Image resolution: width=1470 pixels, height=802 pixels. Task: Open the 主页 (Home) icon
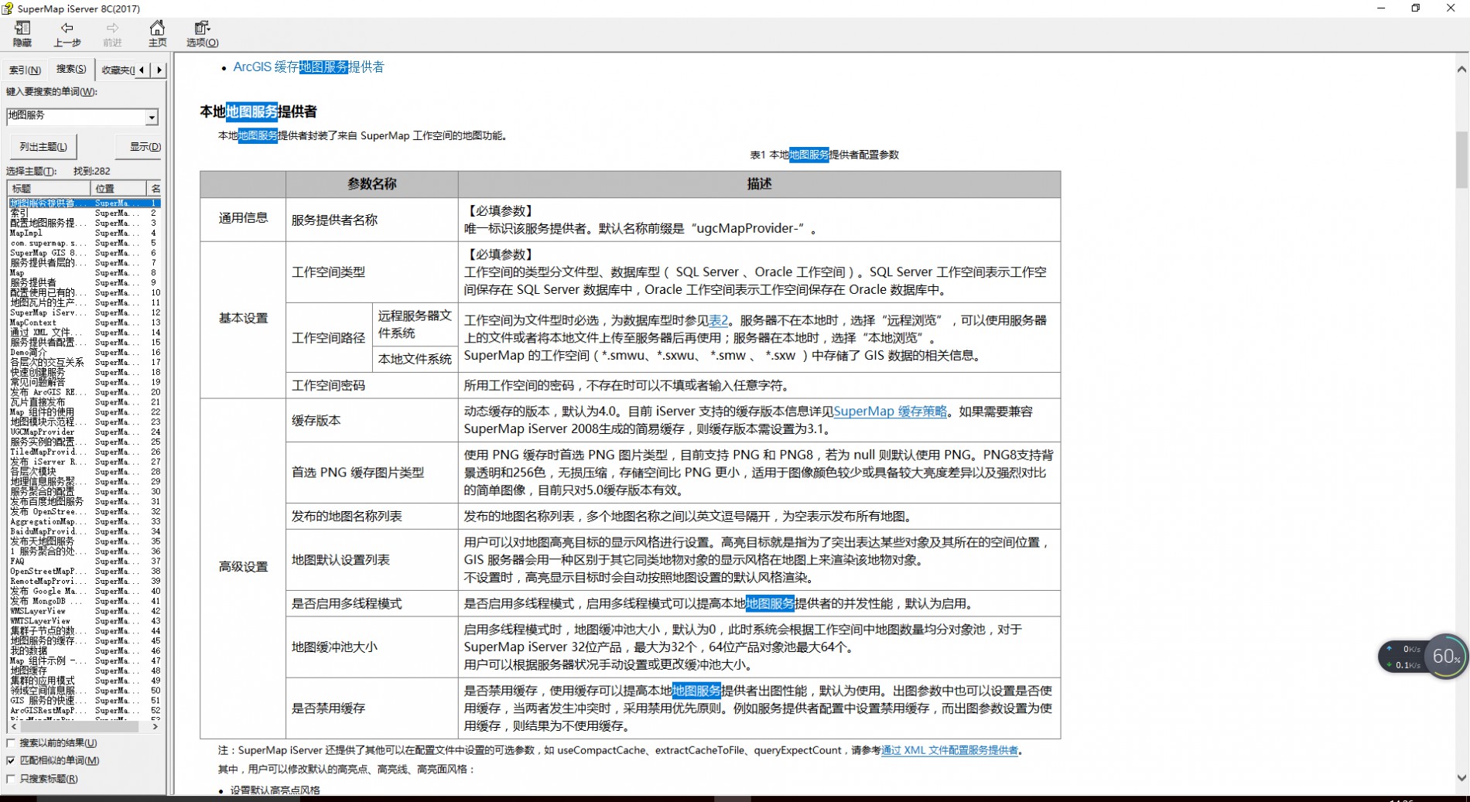tap(157, 33)
